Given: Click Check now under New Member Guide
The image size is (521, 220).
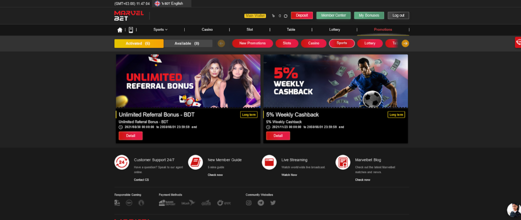Looking at the screenshot, I should click(x=215, y=175).
